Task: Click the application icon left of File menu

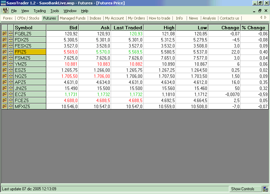Action: (5, 11)
